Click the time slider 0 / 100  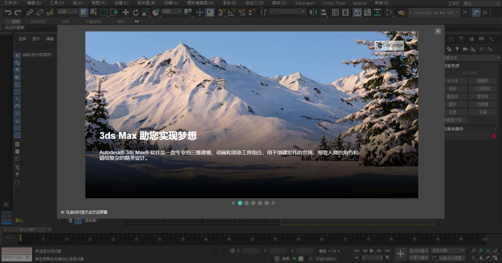[x=27, y=229]
